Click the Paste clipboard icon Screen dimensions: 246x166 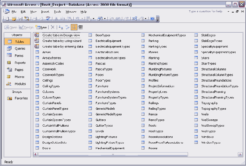[x=69, y=19]
